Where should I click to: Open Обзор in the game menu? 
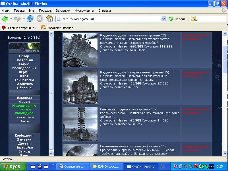pos(24,56)
